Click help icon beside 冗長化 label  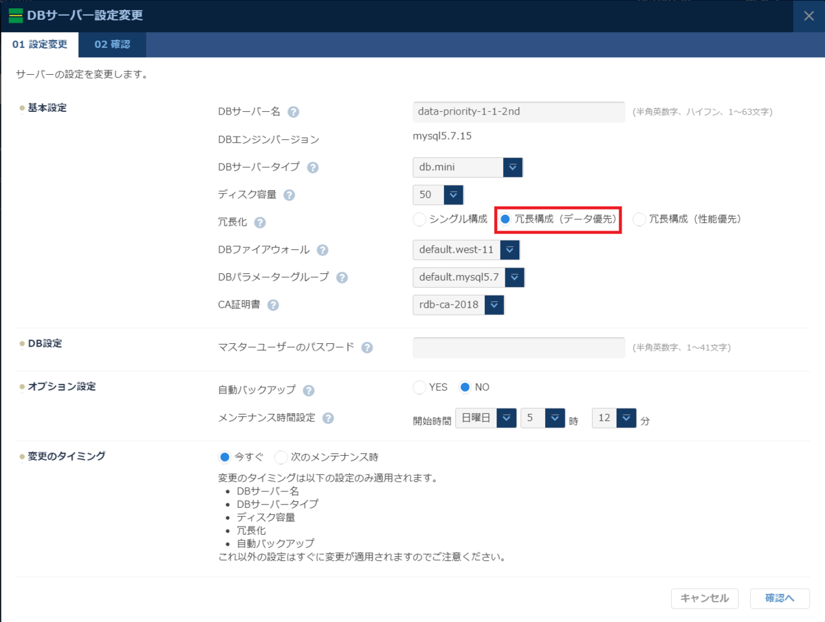tap(260, 222)
